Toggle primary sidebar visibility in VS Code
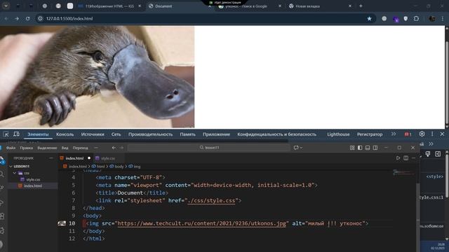 tap(360, 148)
